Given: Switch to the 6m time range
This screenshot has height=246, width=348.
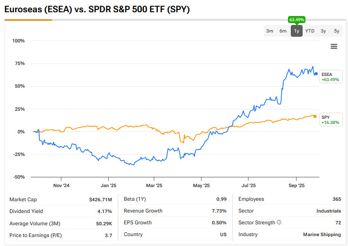Looking at the screenshot, I should pyautogui.click(x=283, y=31).
